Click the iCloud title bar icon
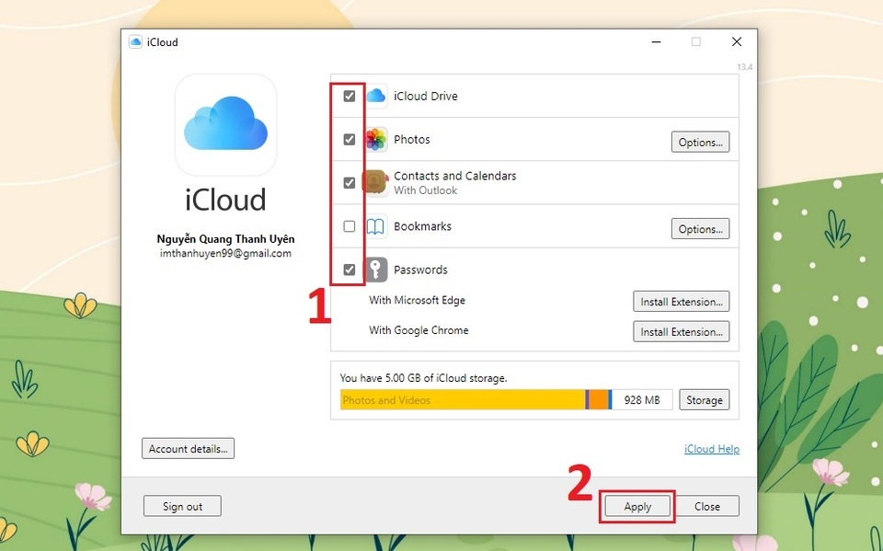The width and height of the screenshot is (883, 551). tap(135, 42)
